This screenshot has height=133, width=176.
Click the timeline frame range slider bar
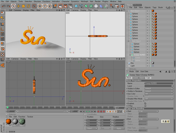42,111
